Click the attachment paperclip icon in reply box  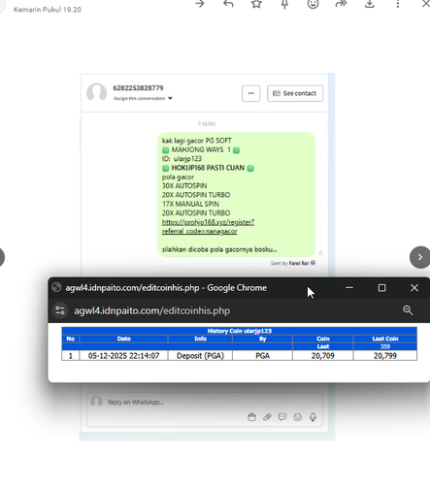[267, 417]
